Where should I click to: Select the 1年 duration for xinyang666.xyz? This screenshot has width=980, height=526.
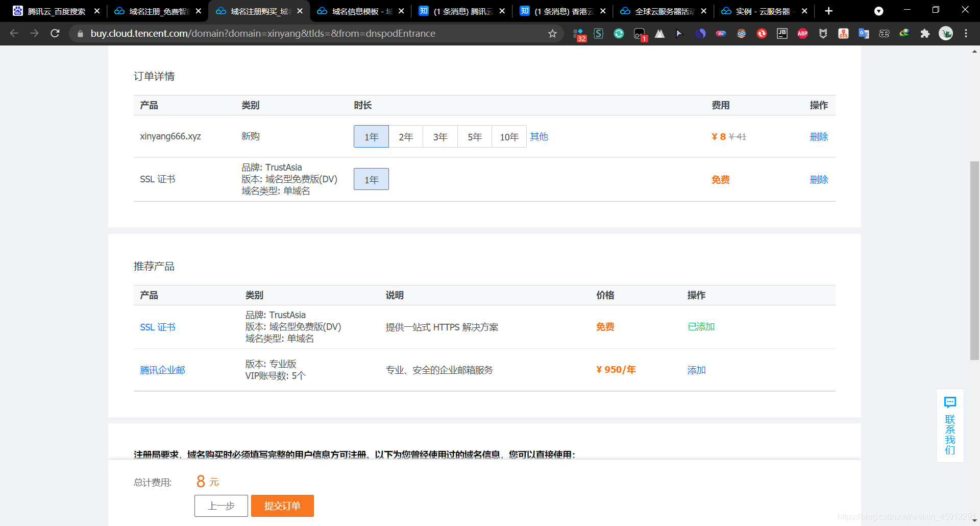pyautogui.click(x=371, y=137)
